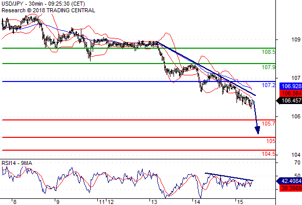Click the 105.7 red support label
302x205 pixels.
pos(269,124)
